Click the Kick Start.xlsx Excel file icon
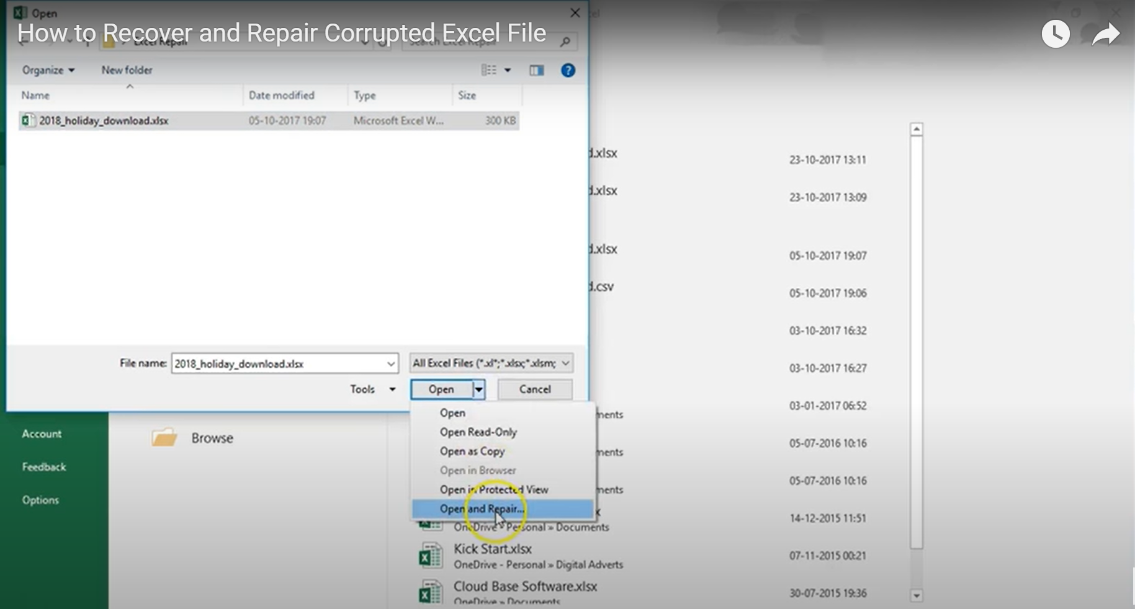Screen dimensions: 1135x609 click(431, 556)
